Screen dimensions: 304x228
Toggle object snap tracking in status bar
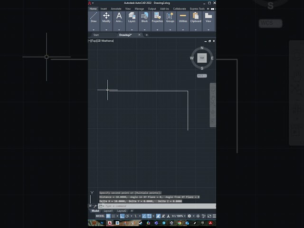[x=144, y=216]
